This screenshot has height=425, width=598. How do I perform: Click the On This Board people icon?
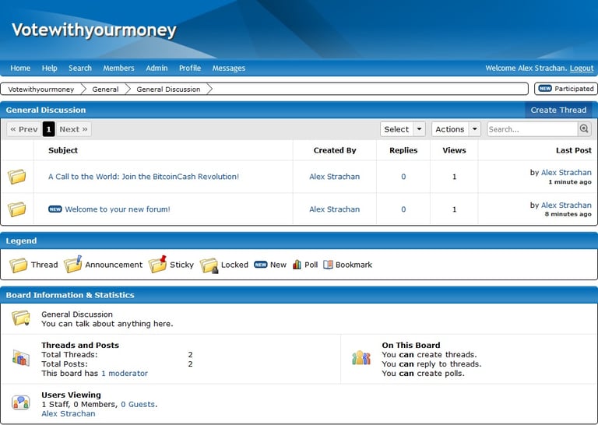pyautogui.click(x=361, y=358)
